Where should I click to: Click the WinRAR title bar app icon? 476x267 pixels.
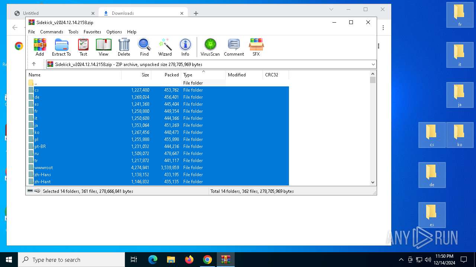pos(32,22)
